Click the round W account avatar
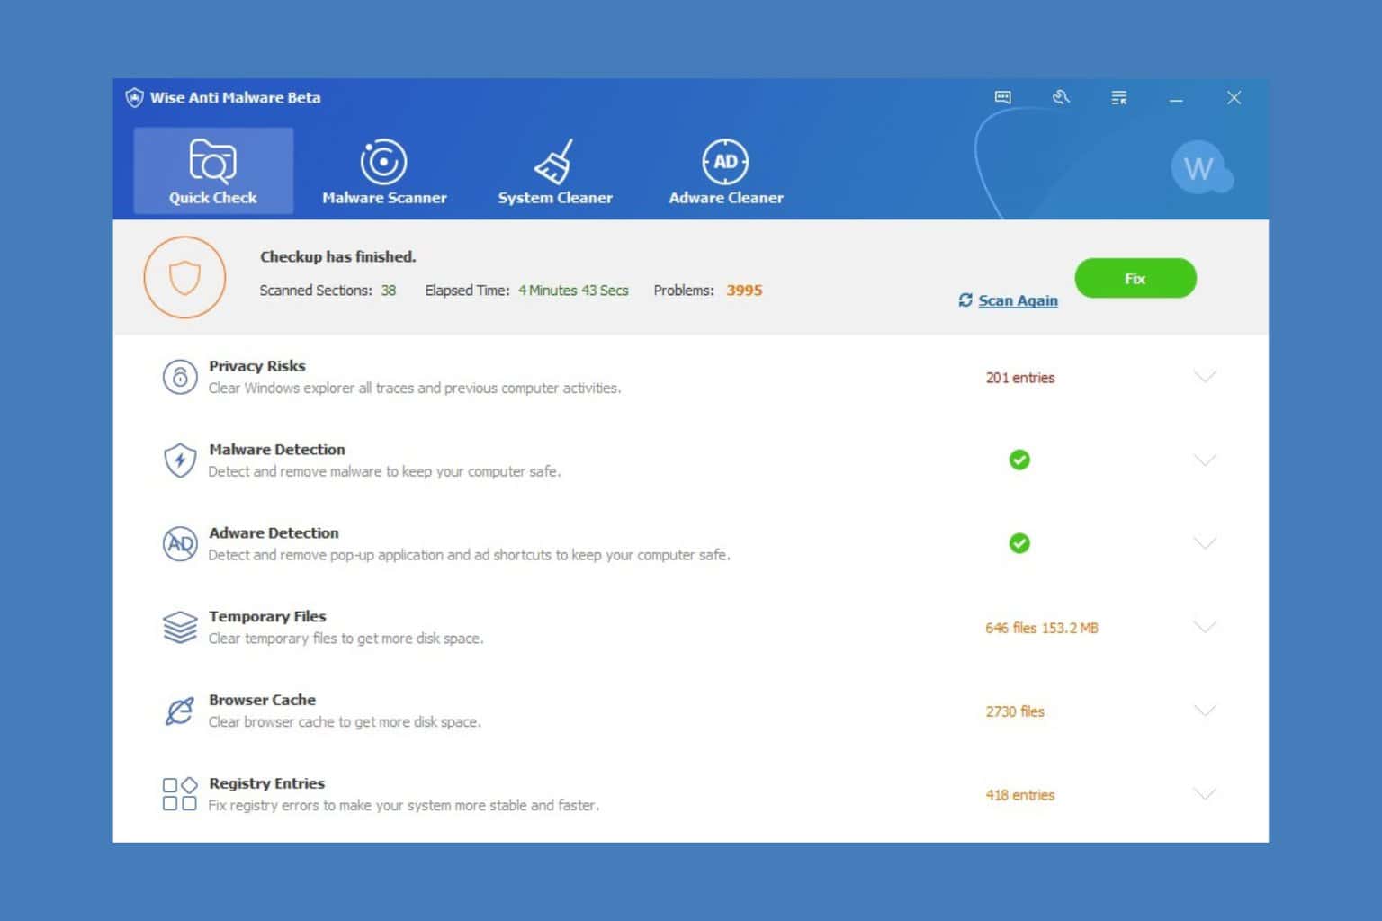1382x921 pixels. click(x=1198, y=168)
